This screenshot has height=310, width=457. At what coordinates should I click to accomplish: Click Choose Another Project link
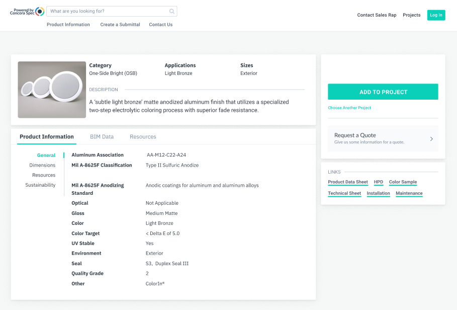click(349, 108)
